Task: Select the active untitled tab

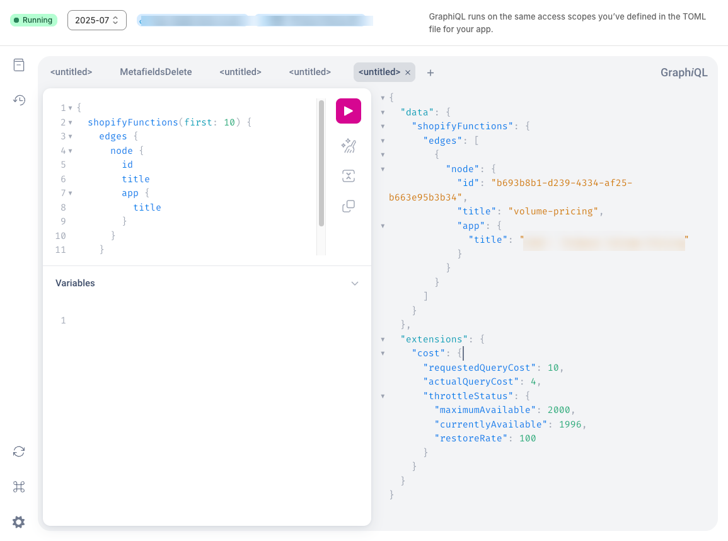Action: click(379, 72)
